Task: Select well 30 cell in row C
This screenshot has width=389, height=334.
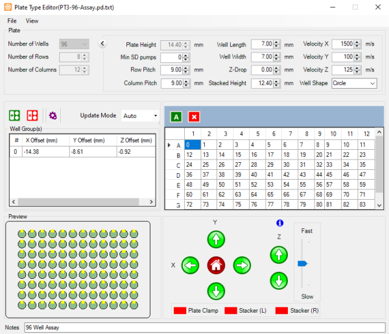Action: 290,165
